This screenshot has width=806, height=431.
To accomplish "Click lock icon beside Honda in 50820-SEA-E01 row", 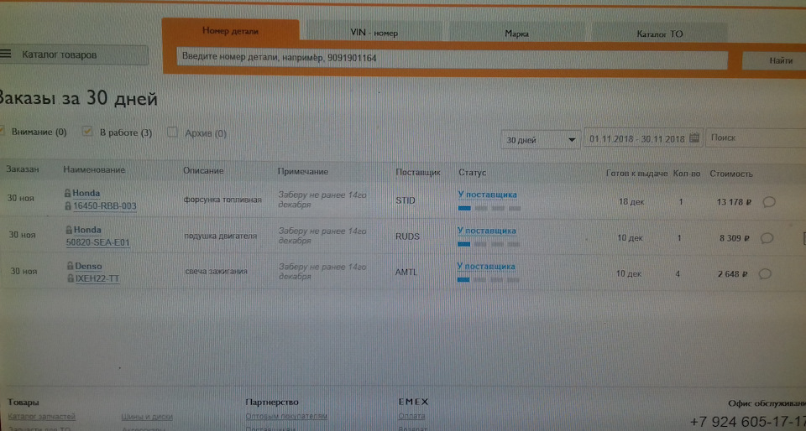I will point(70,230).
